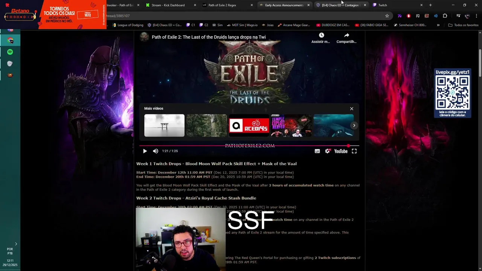The image size is (482, 271).
Task: Open the C2 Twitch bookmark
Action: pos(204,25)
